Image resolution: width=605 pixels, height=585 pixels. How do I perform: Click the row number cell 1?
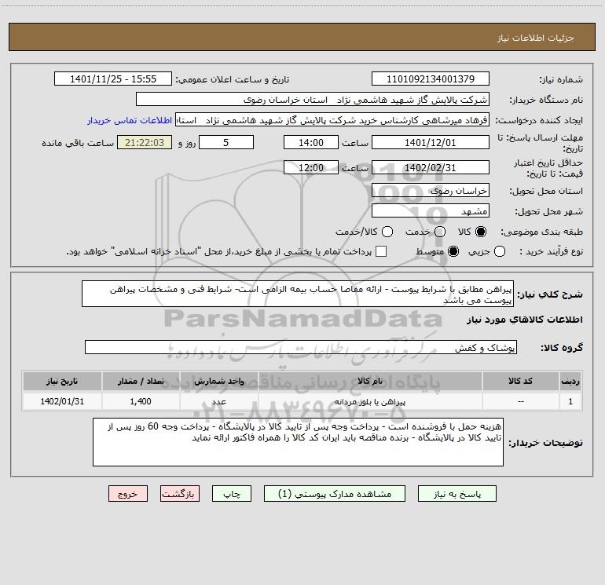[570, 401]
